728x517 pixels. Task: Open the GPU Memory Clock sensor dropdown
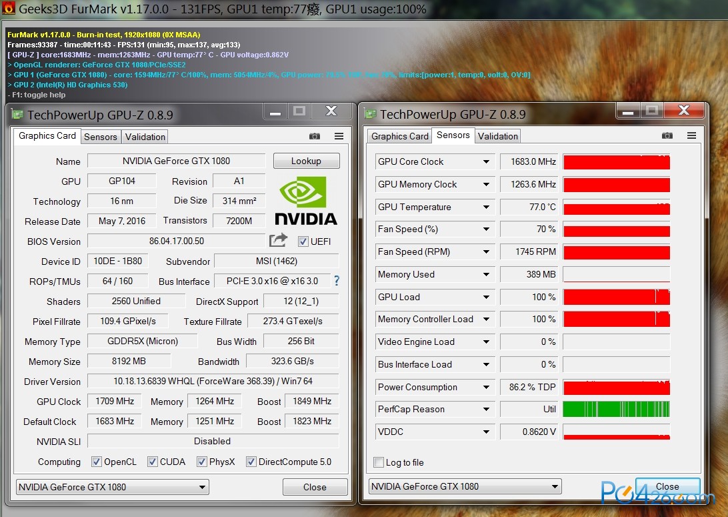(x=486, y=184)
